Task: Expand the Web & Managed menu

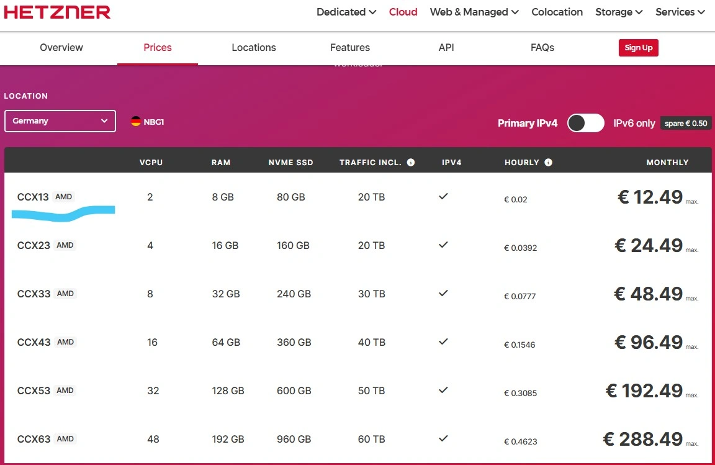Action: (474, 12)
